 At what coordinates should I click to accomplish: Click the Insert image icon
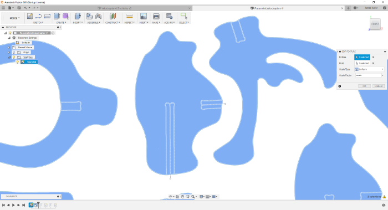pos(144,16)
